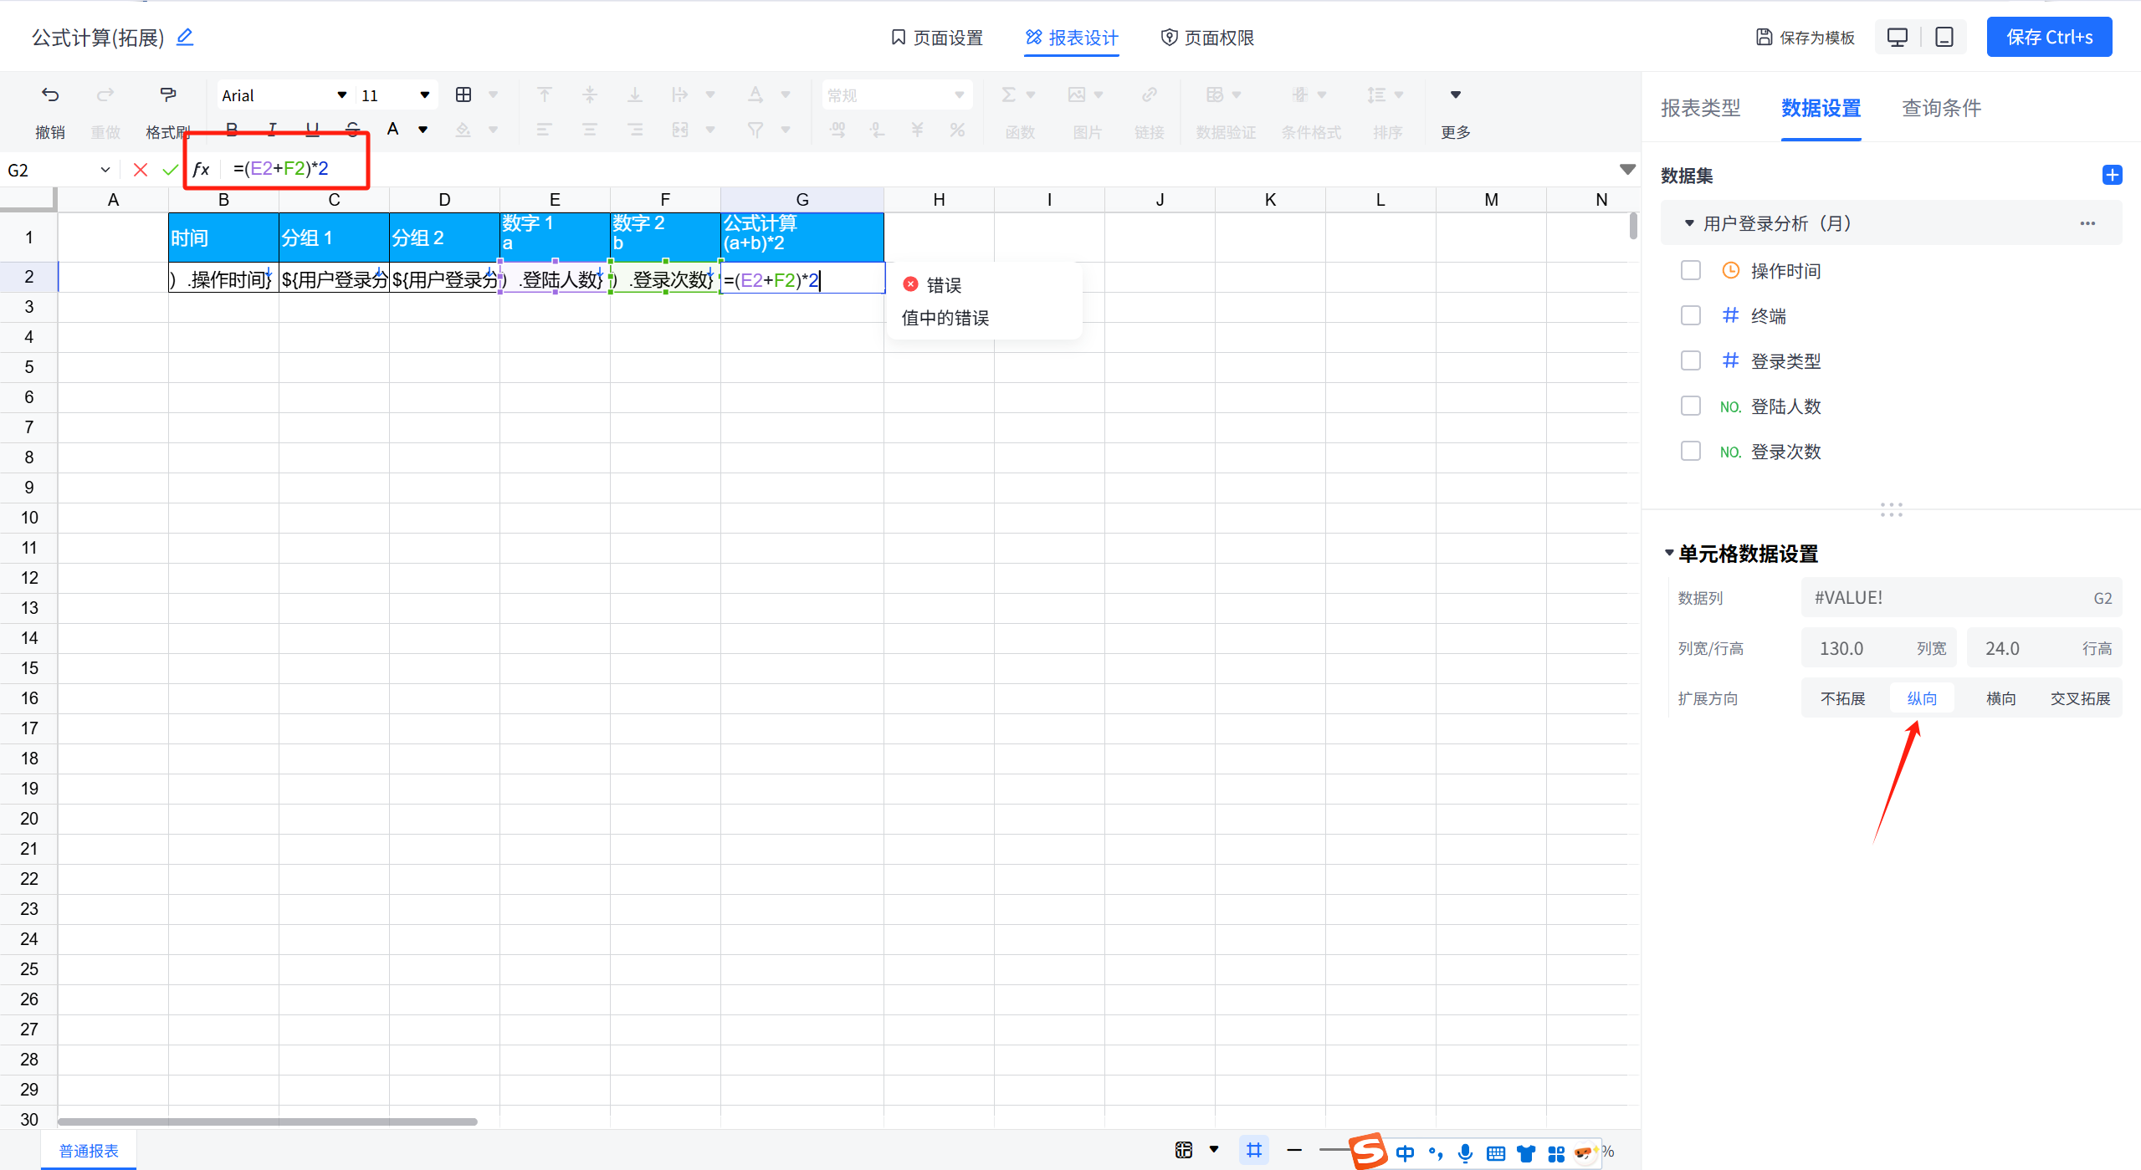Switch to desktop preview monitor icon
The width and height of the screenshot is (2141, 1170).
point(1898,38)
